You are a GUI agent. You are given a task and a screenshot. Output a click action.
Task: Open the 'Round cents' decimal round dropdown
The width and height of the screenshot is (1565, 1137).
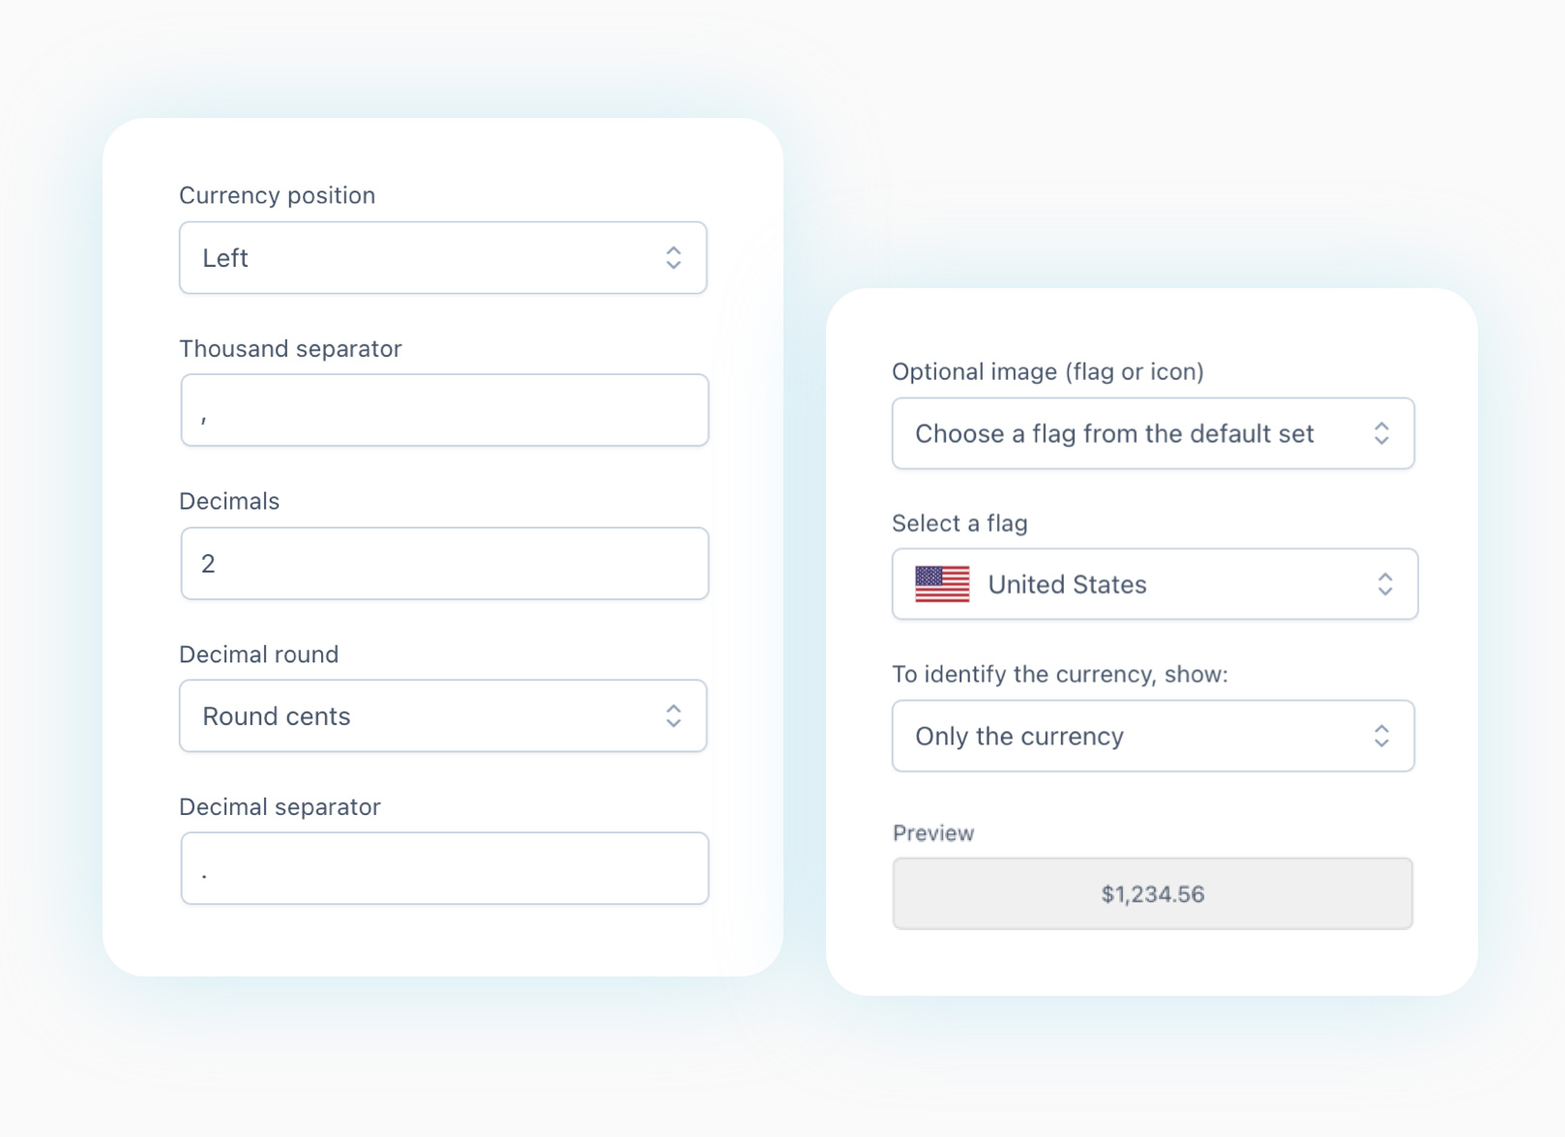click(442, 716)
